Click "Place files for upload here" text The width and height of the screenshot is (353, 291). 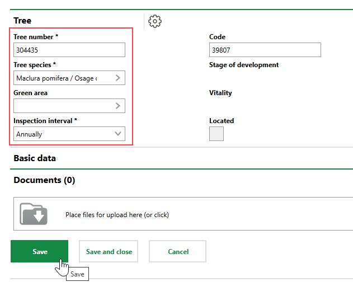[x=117, y=215]
